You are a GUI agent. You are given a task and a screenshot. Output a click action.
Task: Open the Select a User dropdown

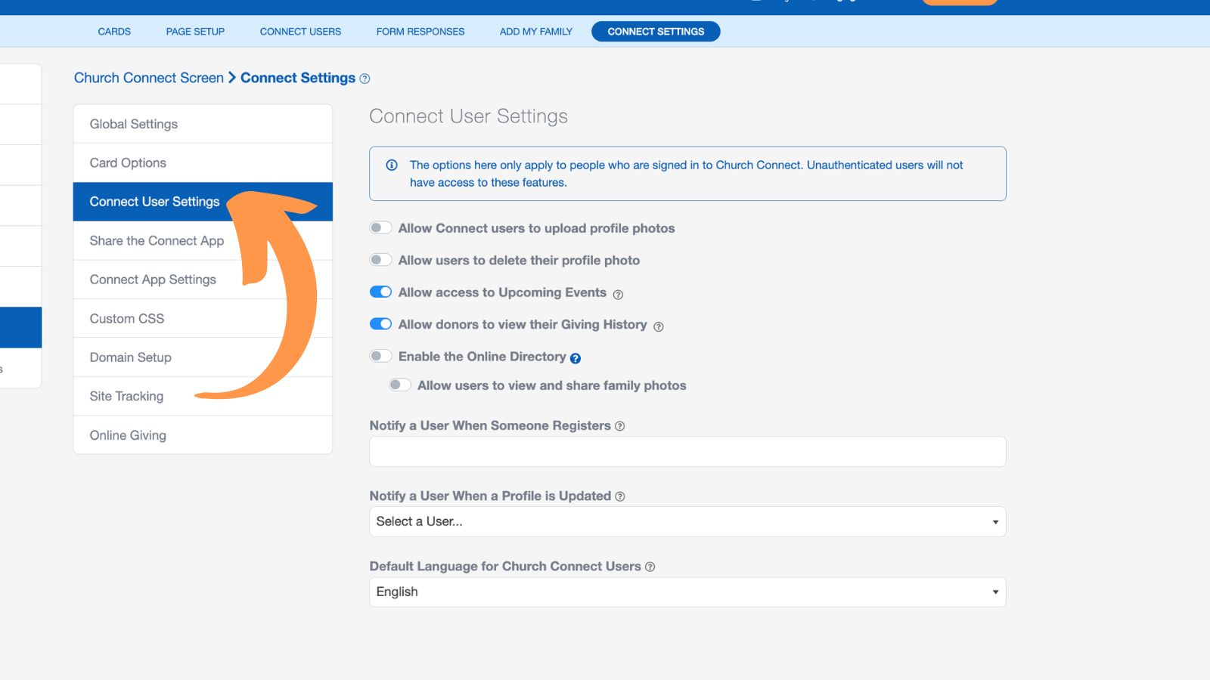[687, 521]
